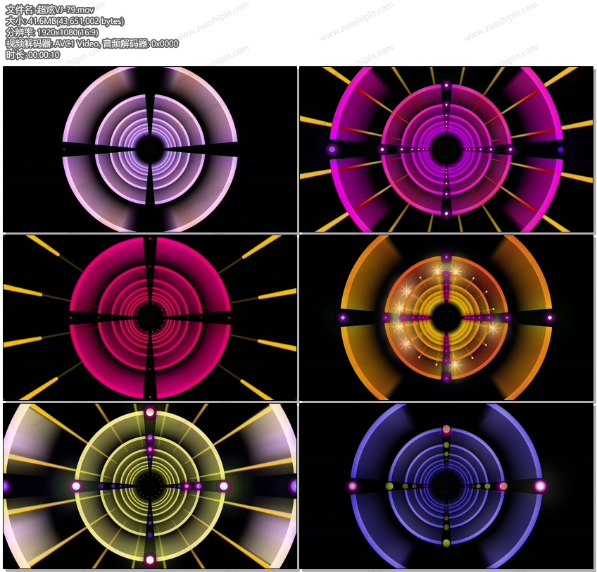Open the orange sparkle ring thumbnail
597x572 pixels.
pyautogui.click(x=446, y=318)
